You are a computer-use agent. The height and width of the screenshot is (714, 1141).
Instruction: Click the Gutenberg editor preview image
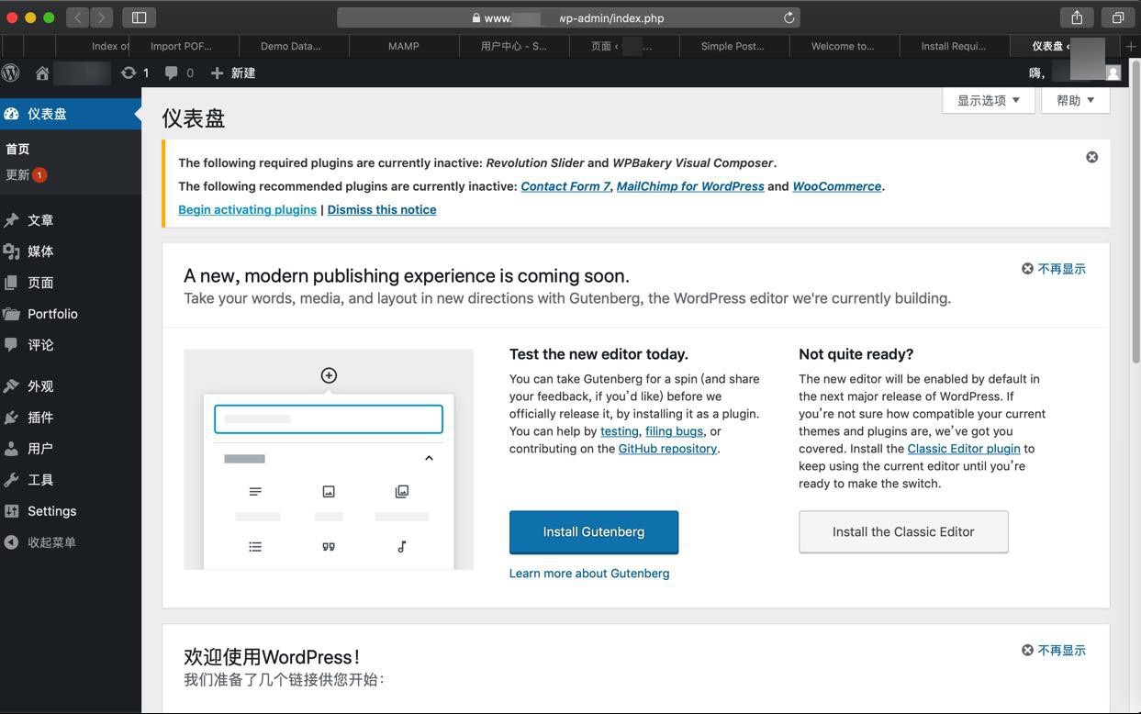pos(329,460)
